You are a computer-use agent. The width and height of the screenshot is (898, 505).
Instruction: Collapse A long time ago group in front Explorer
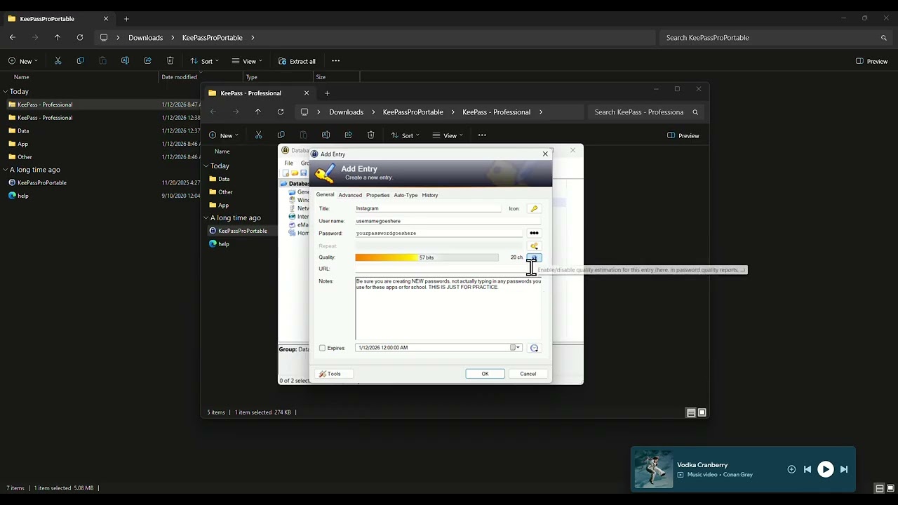206,218
